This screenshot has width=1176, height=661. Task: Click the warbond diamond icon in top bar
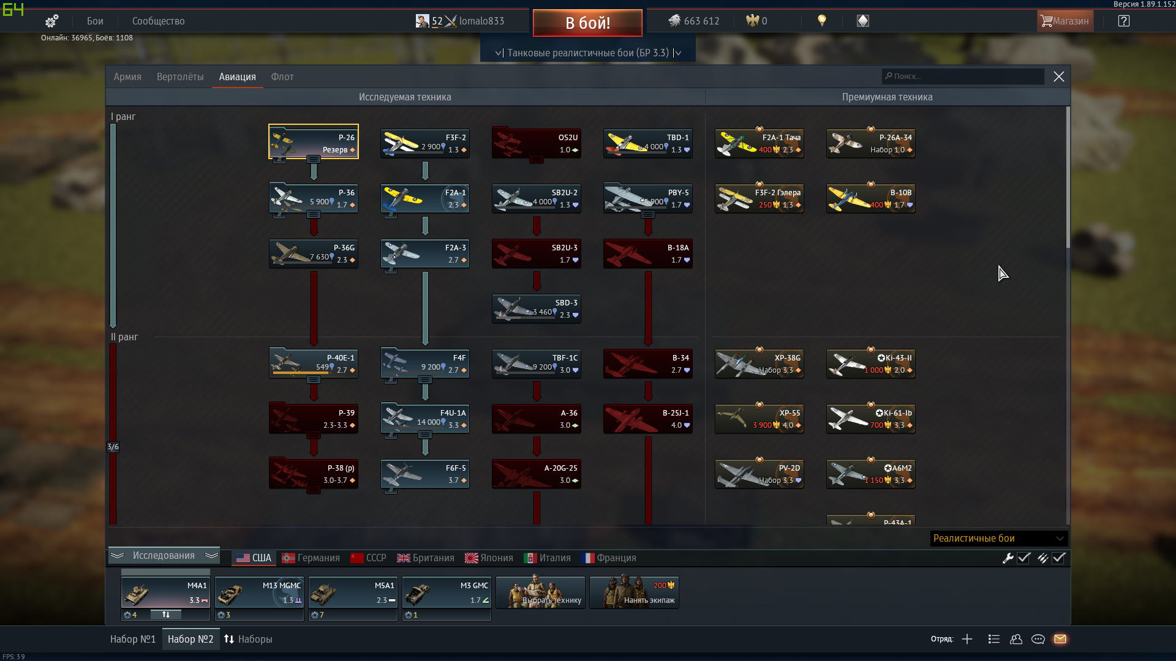pyautogui.click(x=863, y=21)
